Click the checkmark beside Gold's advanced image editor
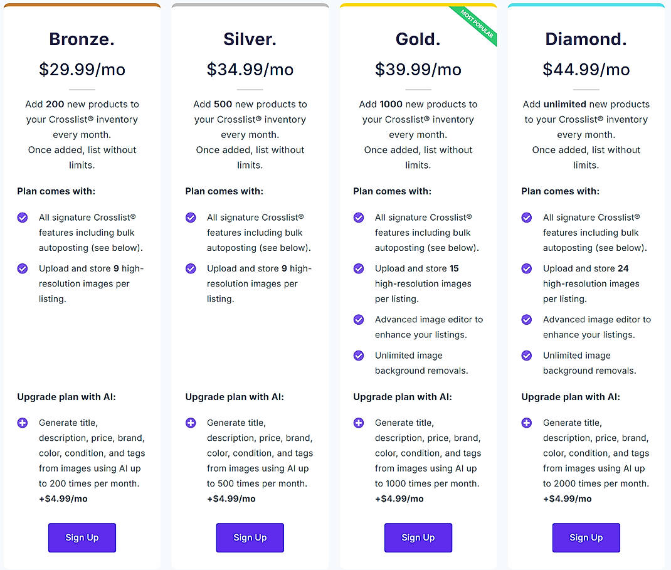Image resolution: width=671 pixels, height=570 pixels. 359,320
